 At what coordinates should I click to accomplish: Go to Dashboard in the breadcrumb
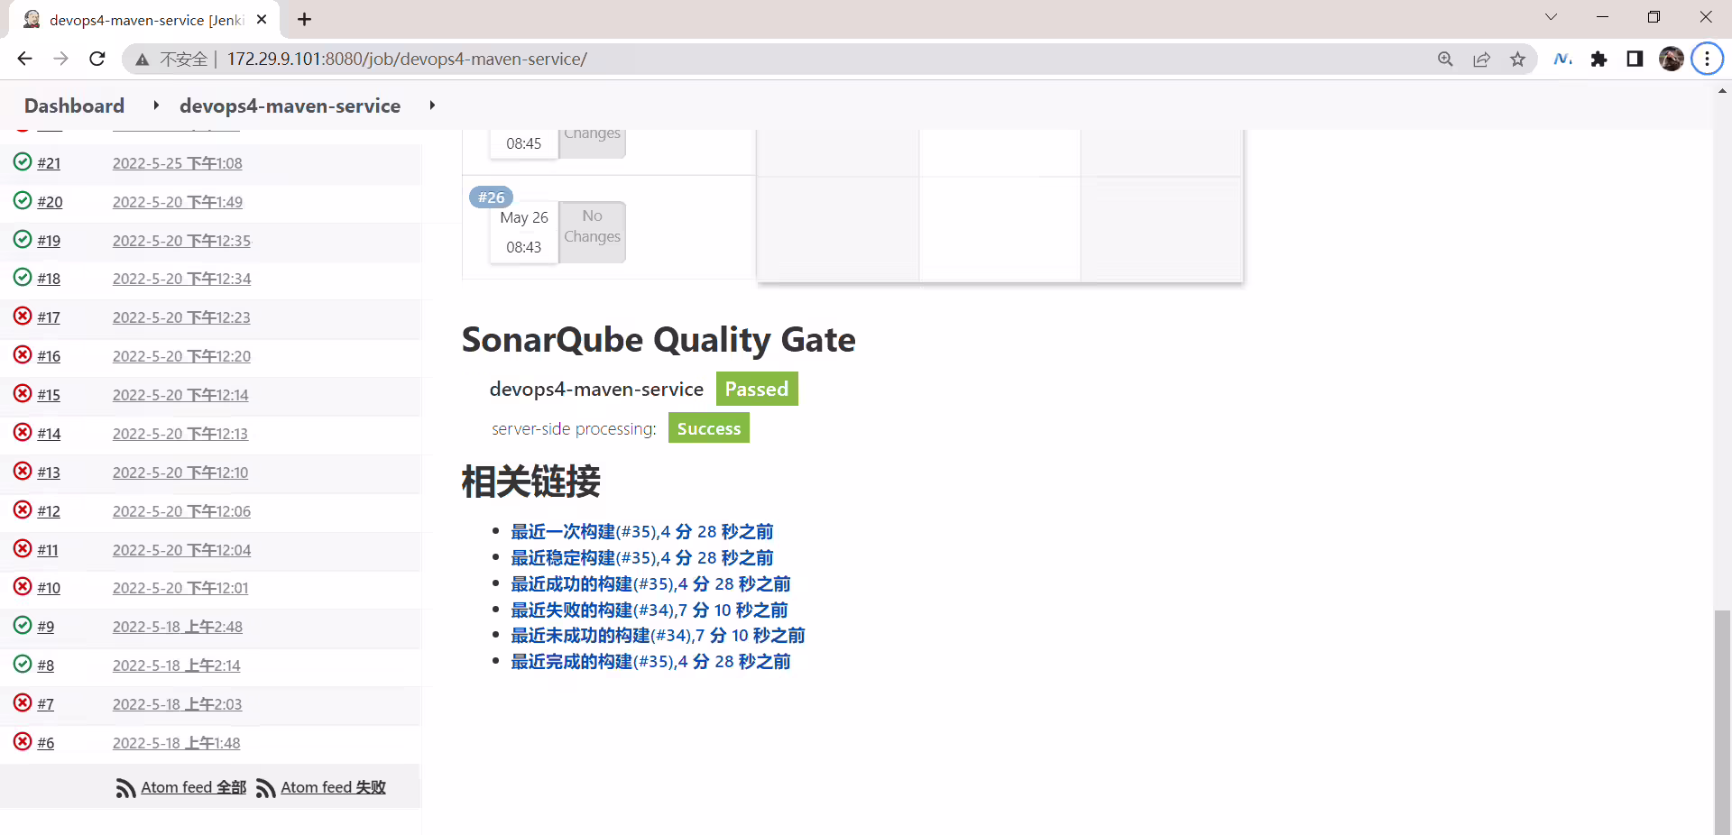coord(74,106)
